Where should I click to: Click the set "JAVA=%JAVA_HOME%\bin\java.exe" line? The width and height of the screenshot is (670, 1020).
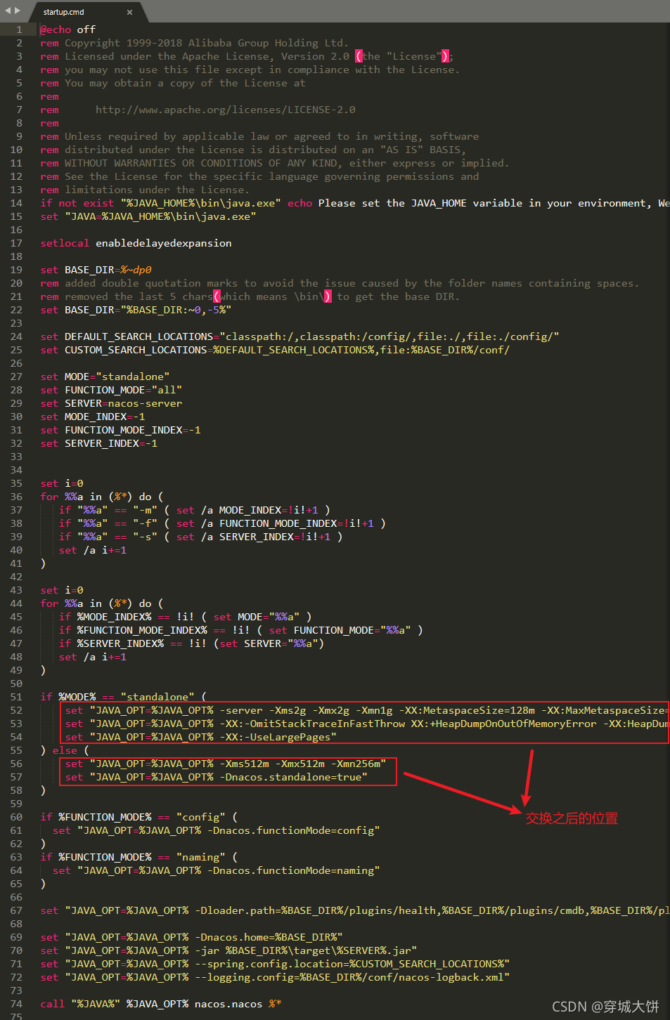click(148, 216)
